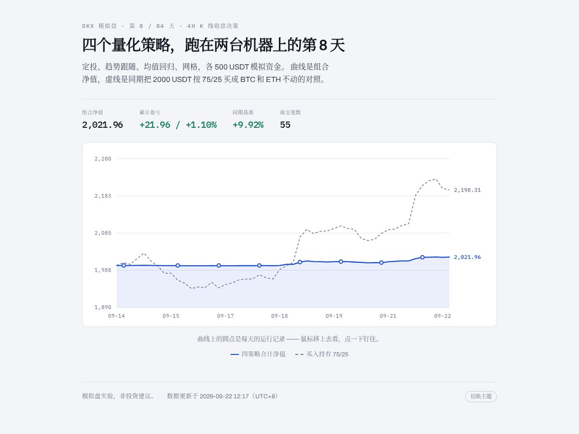Pin the circle marker between 09-15 and 09-17
The height and width of the screenshot is (434, 579).
(x=219, y=266)
